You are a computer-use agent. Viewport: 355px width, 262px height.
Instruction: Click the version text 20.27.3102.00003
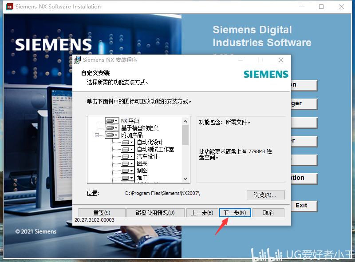pos(95,220)
